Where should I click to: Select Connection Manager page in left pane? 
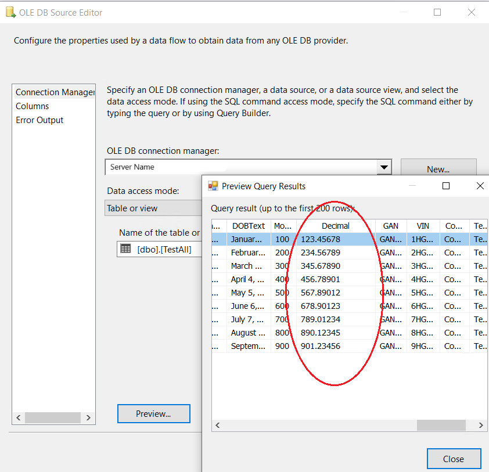(54, 92)
